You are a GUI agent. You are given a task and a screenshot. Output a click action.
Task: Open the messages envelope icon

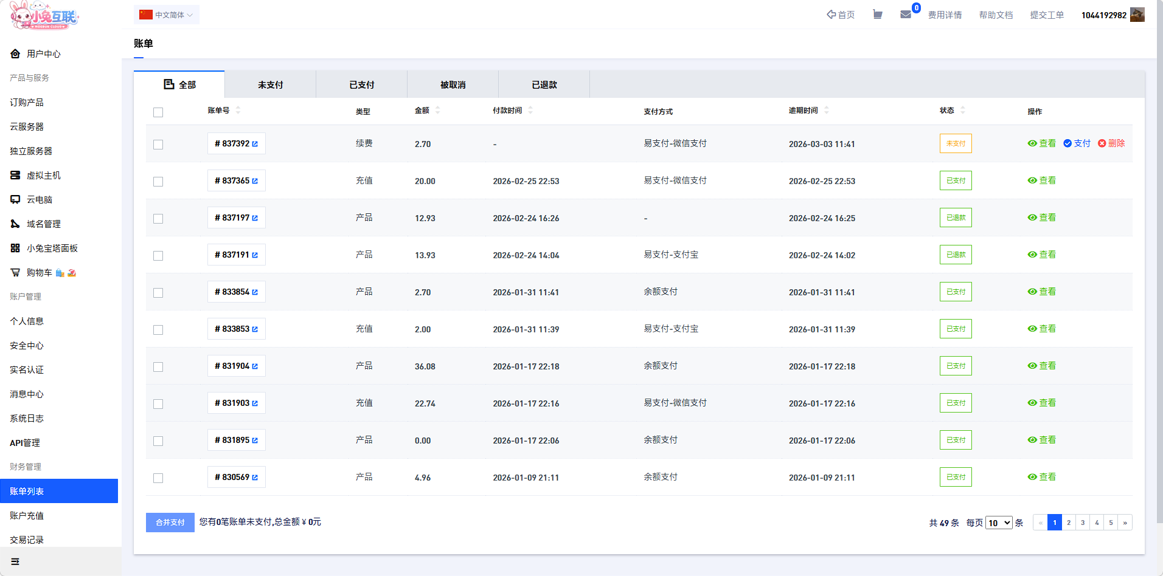click(906, 15)
